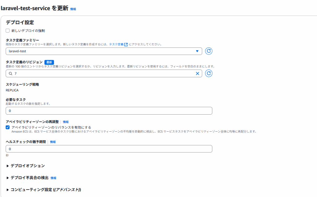This screenshot has height=197, width=317.
Task: Click the external link icon after タスク定義
Action: coord(126,44)
